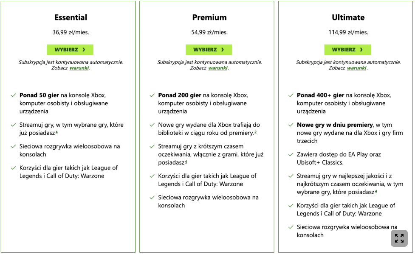
Task: Click the checkmark beside Essential multiplayer feature
Action: coord(14,146)
